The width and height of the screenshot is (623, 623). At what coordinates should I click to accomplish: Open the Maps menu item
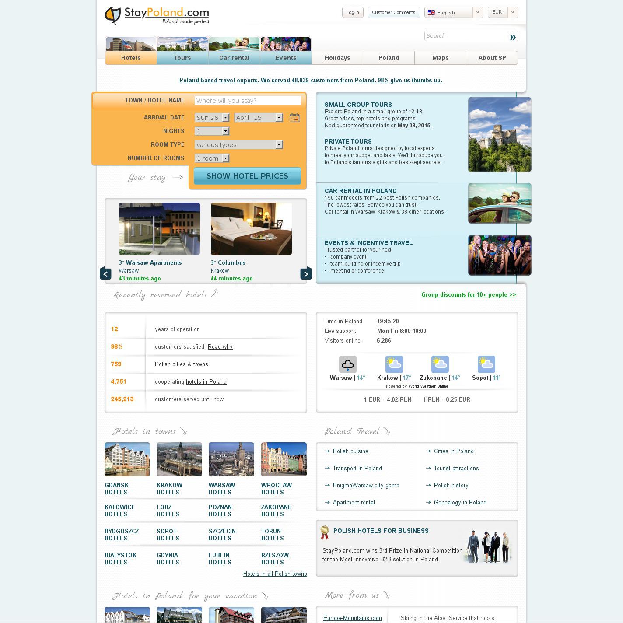[441, 58]
